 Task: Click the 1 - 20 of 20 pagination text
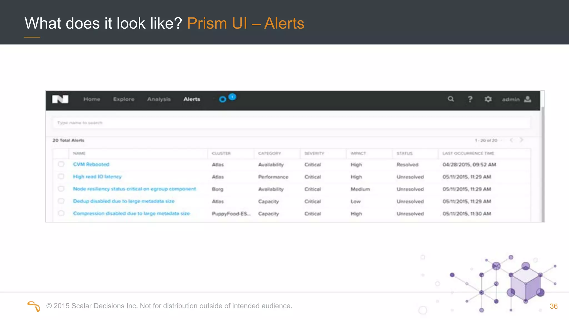(x=486, y=140)
